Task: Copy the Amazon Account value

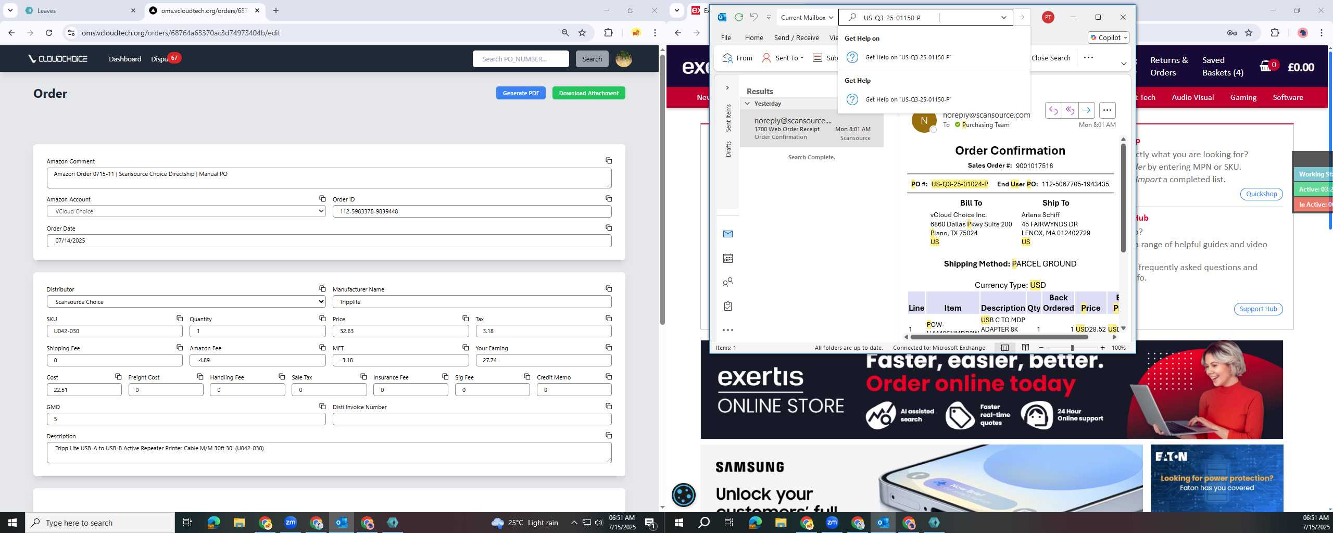Action: pyautogui.click(x=322, y=199)
